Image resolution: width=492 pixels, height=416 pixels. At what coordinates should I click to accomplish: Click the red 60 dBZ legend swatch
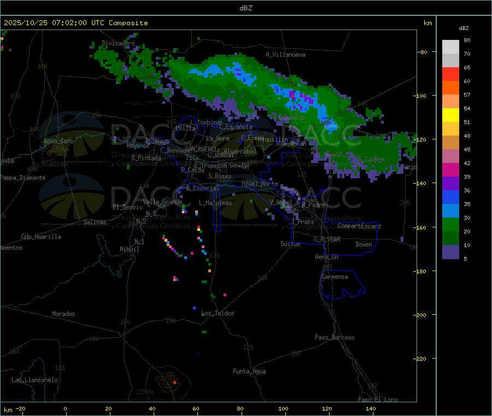coord(450,74)
